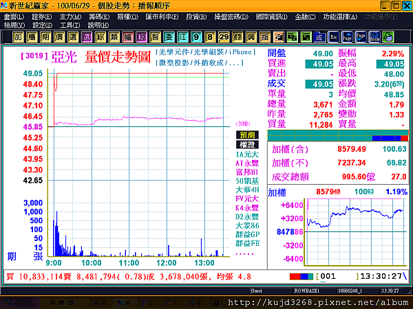
Task: Click the cyan 9 toolbar icon
Action: coord(196,37)
